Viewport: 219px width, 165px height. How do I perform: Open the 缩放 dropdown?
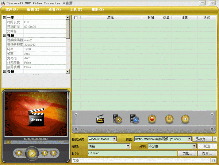(x=128, y=146)
